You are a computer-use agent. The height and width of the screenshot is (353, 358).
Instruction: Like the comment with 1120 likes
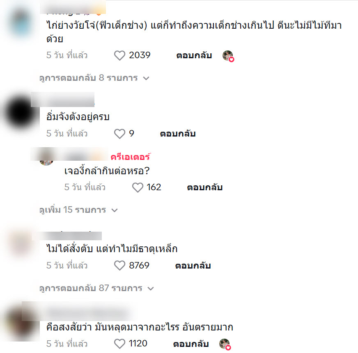pyautogui.click(x=119, y=344)
